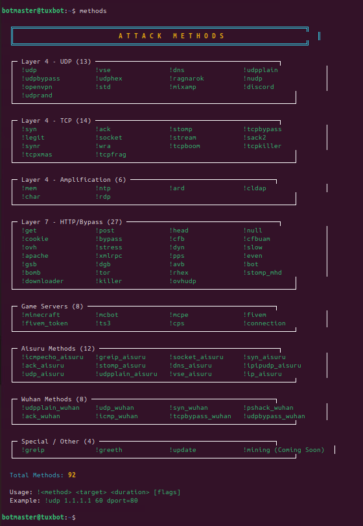Click the '!pshack_wuhan' entry
363x526 pixels.
[268, 408]
